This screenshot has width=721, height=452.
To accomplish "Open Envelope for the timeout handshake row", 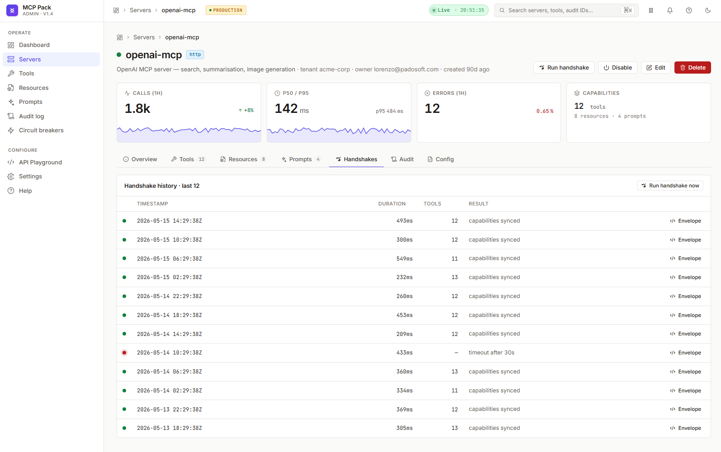I will (685, 353).
